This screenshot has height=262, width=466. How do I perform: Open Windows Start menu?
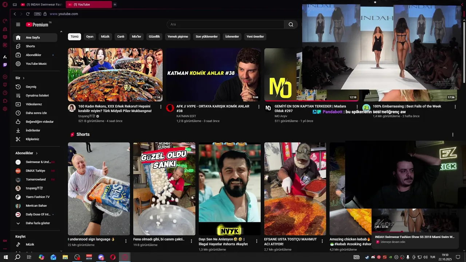tap(6, 257)
